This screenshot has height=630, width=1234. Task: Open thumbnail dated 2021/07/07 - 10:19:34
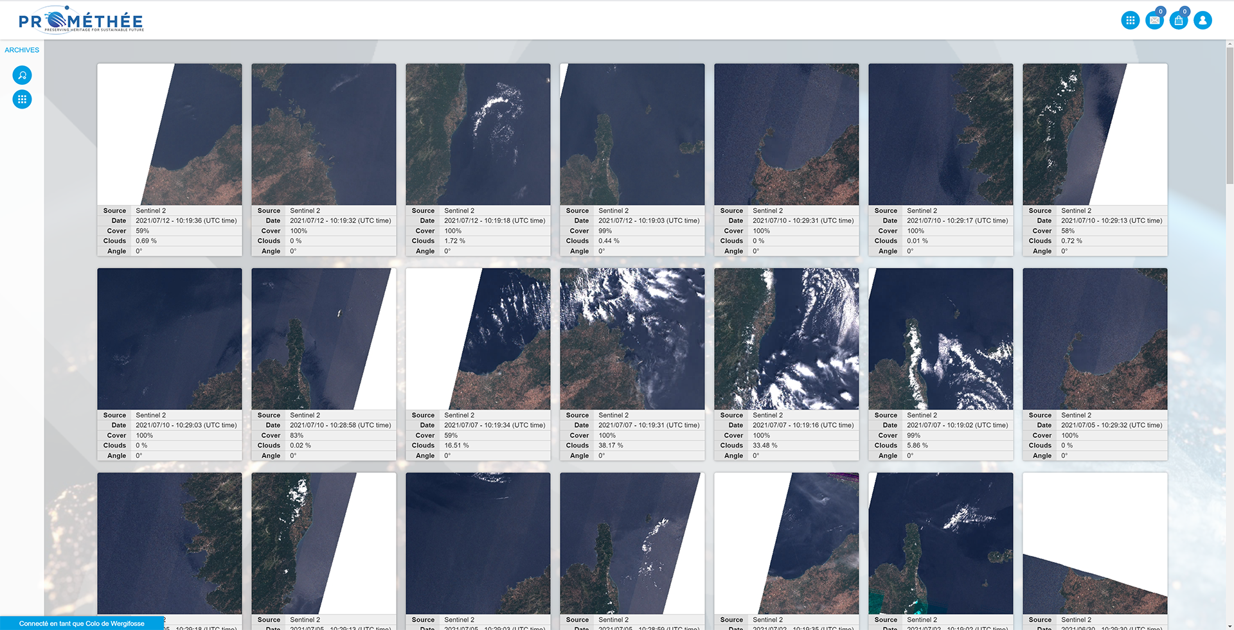click(x=478, y=339)
